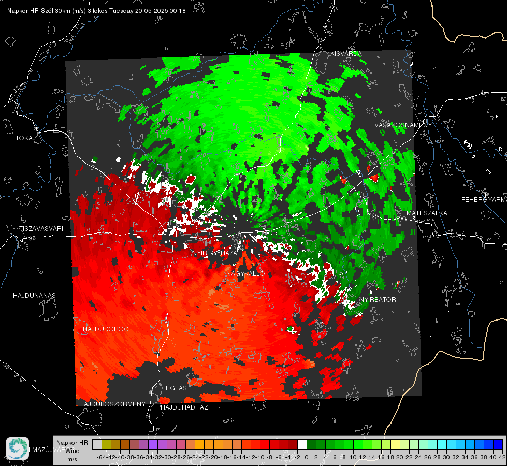Click the road number 35 marker

(6, 367)
